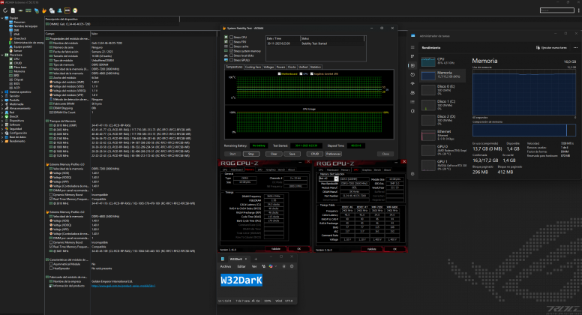The height and width of the screenshot is (315, 582).
Task: Open the Archivo menu in Notepad
Action: [x=225, y=265]
